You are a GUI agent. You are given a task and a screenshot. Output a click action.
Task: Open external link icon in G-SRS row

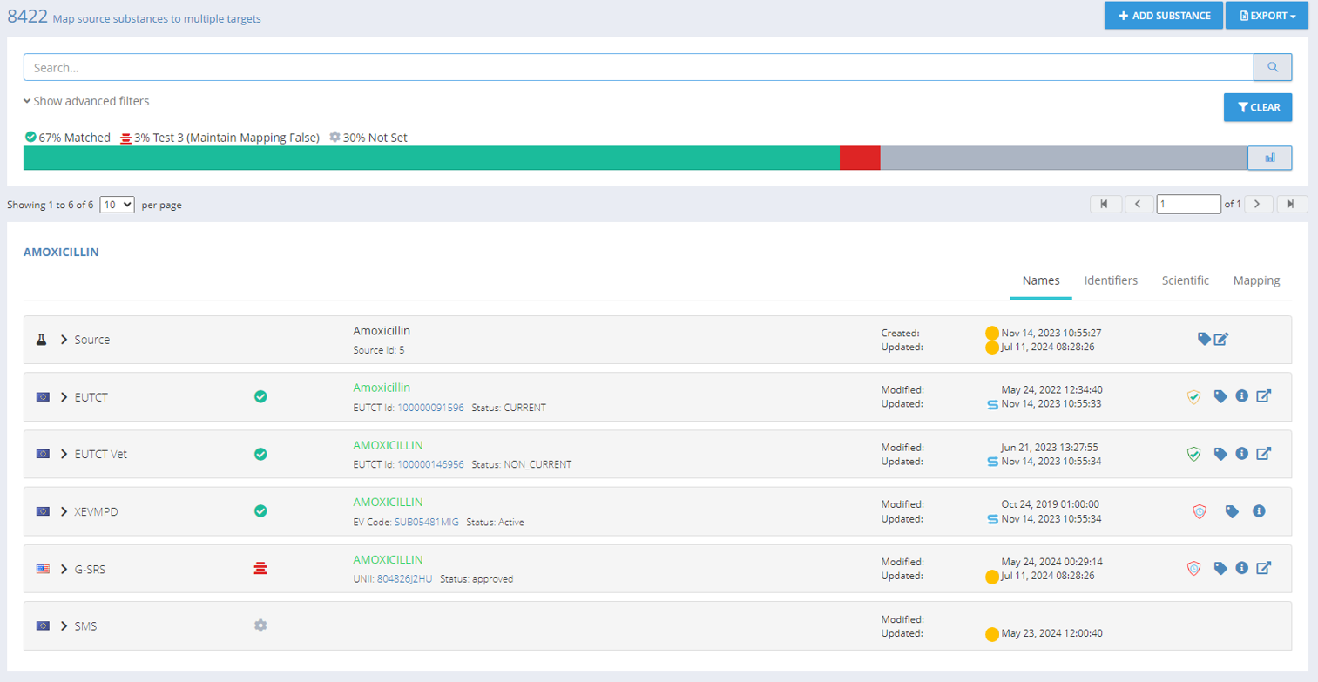(x=1263, y=568)
